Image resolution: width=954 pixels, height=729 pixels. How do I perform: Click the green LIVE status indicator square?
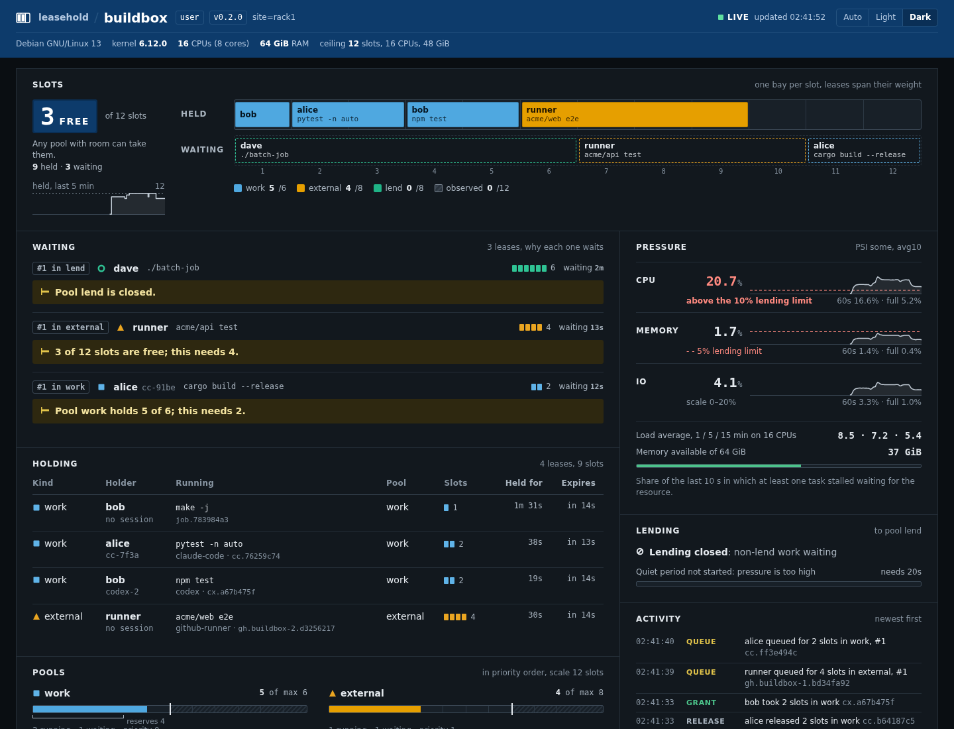point(721,17)
